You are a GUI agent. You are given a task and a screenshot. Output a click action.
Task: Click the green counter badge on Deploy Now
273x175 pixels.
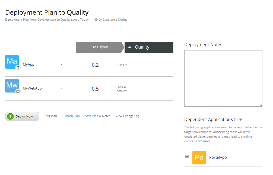[10, 116]
